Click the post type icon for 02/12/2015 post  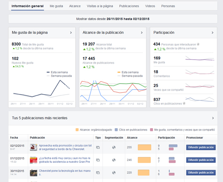click(98, 147)
